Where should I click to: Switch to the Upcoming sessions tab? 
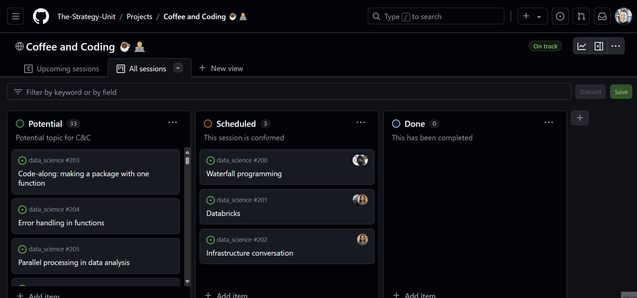(62, 69)
